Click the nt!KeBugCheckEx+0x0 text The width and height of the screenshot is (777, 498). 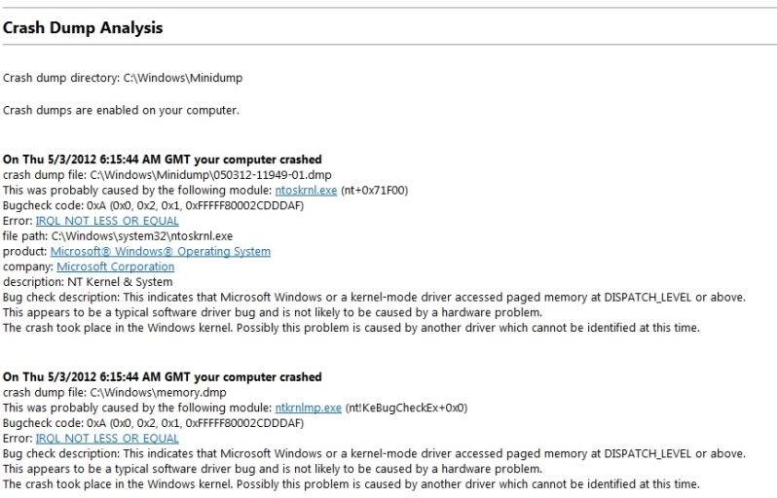[406, 408]
